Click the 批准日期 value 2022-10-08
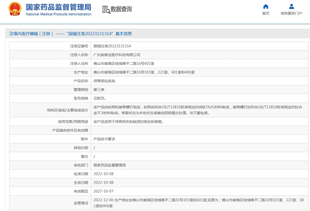 (104, 174)
